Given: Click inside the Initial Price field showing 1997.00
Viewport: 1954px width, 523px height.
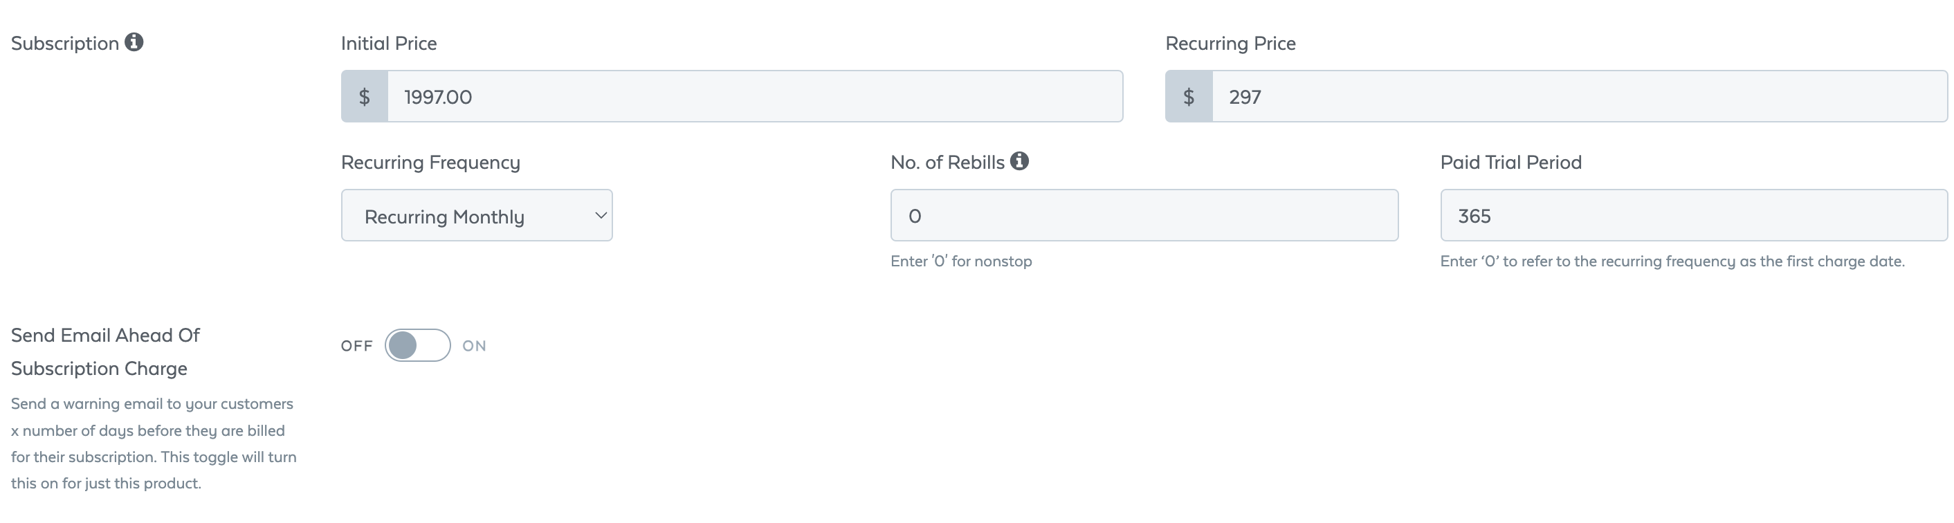Looking at the screenshot, I should tap(751, 96).
